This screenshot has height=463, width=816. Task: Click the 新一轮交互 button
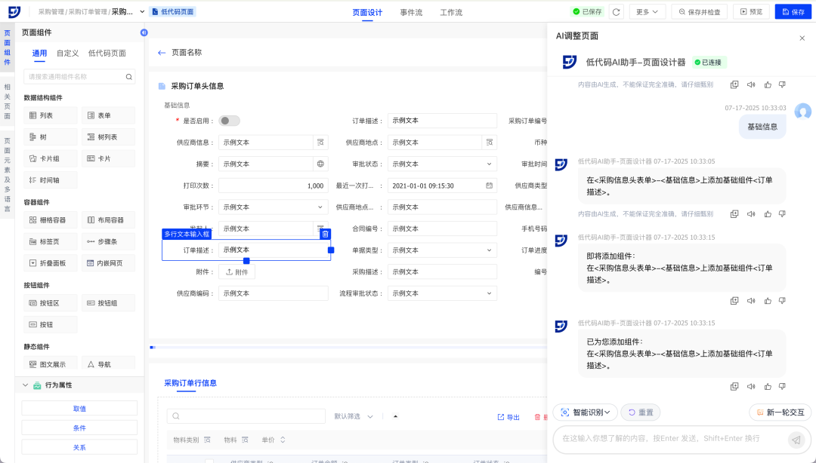pos(780,412)
